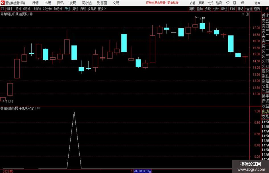
Task: Toggle the left sidebar panel icon
Action: click(x=2, y=9)
